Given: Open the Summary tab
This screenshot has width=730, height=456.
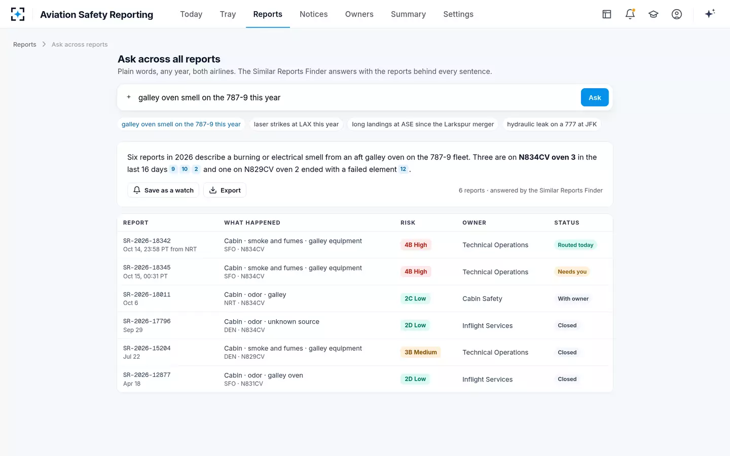Looking at the screenshot, I should pyautogui.click(x=408, y=14).
